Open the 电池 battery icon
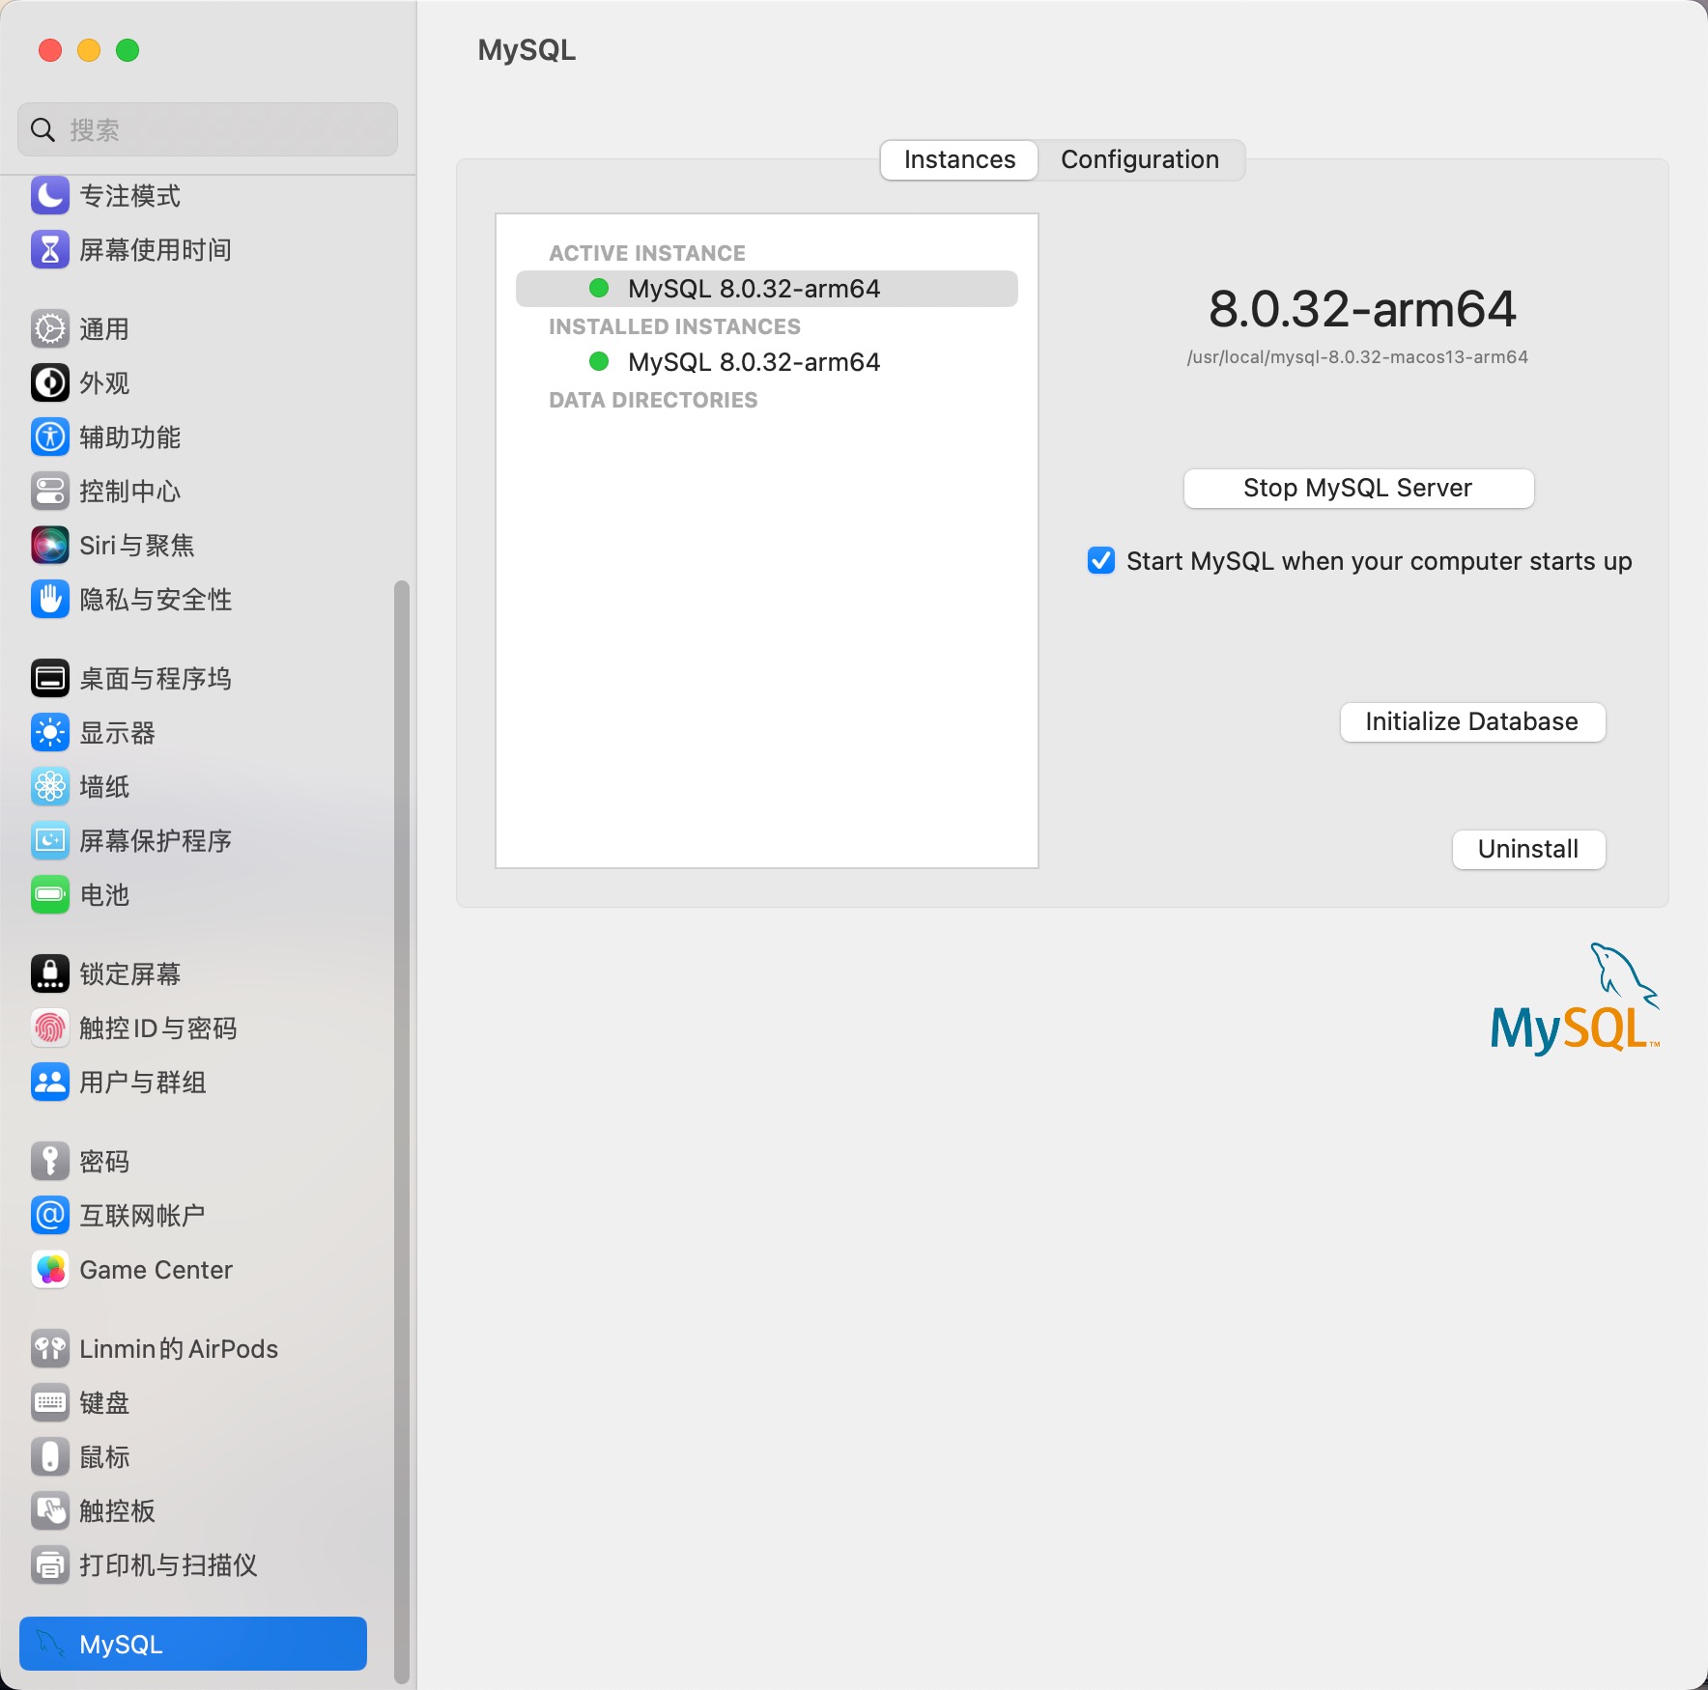The image size is (1708, 1690). [50, 895]
